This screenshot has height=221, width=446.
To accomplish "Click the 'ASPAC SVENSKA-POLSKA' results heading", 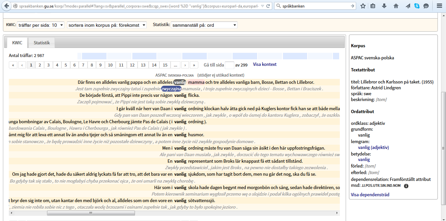I will pos(174,75).
